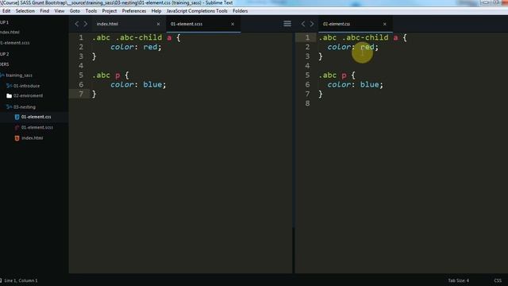This screenshot has width=508, height=286.
Task: Open 01-element.scss from Group 1 open files
Action: click(15, 43)
